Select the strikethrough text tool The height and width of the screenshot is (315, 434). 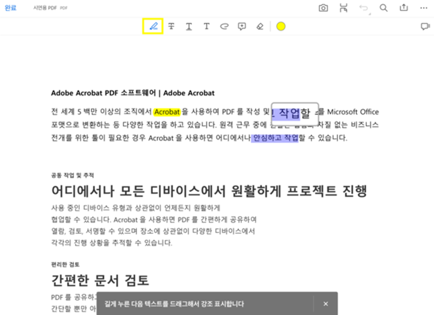171,26
